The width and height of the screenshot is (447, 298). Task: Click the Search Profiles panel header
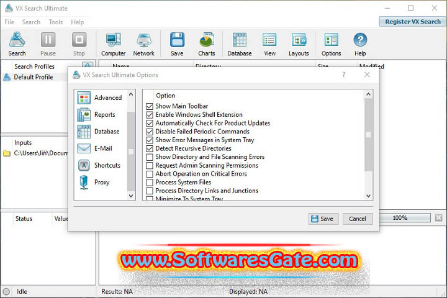tap(35, 66)
